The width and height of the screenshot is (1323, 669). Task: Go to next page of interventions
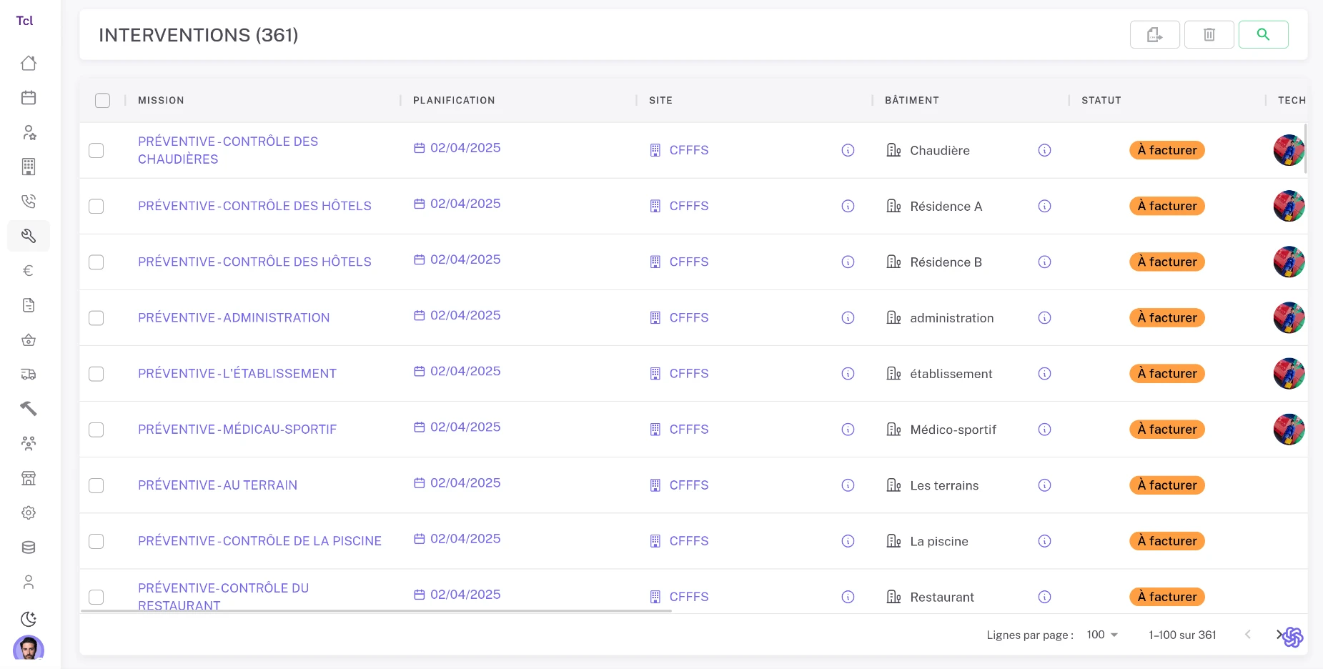coord(1279,635)
